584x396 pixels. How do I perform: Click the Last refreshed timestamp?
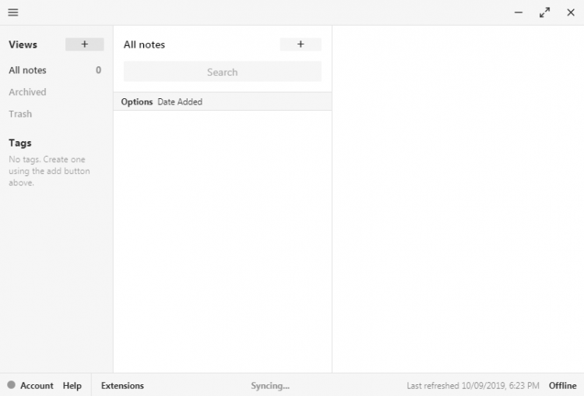(x=474, y=386)
